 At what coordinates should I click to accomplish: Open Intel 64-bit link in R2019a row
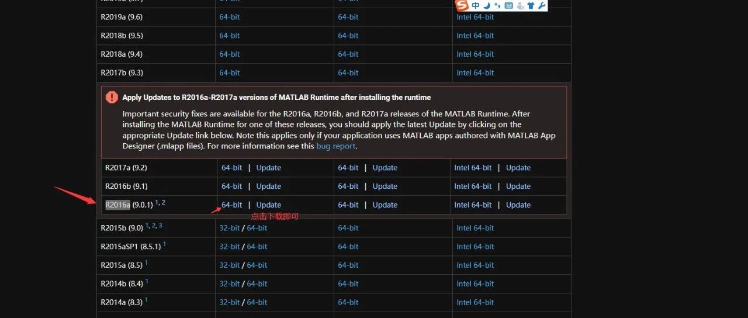click(475, 17)
